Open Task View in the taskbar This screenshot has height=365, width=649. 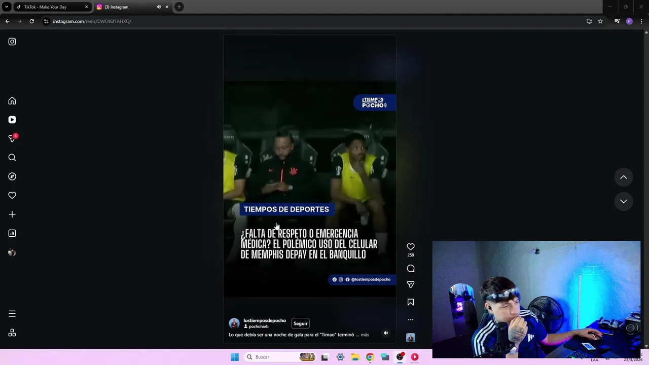click(324, 357)
